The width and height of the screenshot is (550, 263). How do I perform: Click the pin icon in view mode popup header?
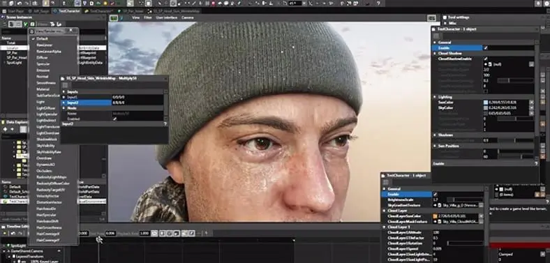pos(71,31)
